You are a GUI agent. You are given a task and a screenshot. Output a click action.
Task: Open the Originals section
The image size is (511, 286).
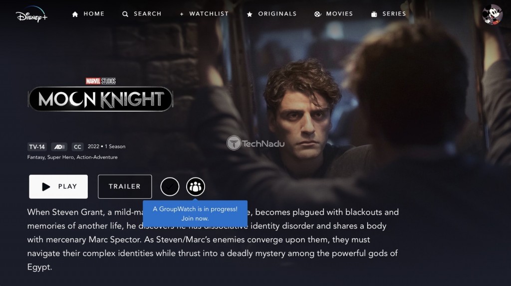coord(277,14)
